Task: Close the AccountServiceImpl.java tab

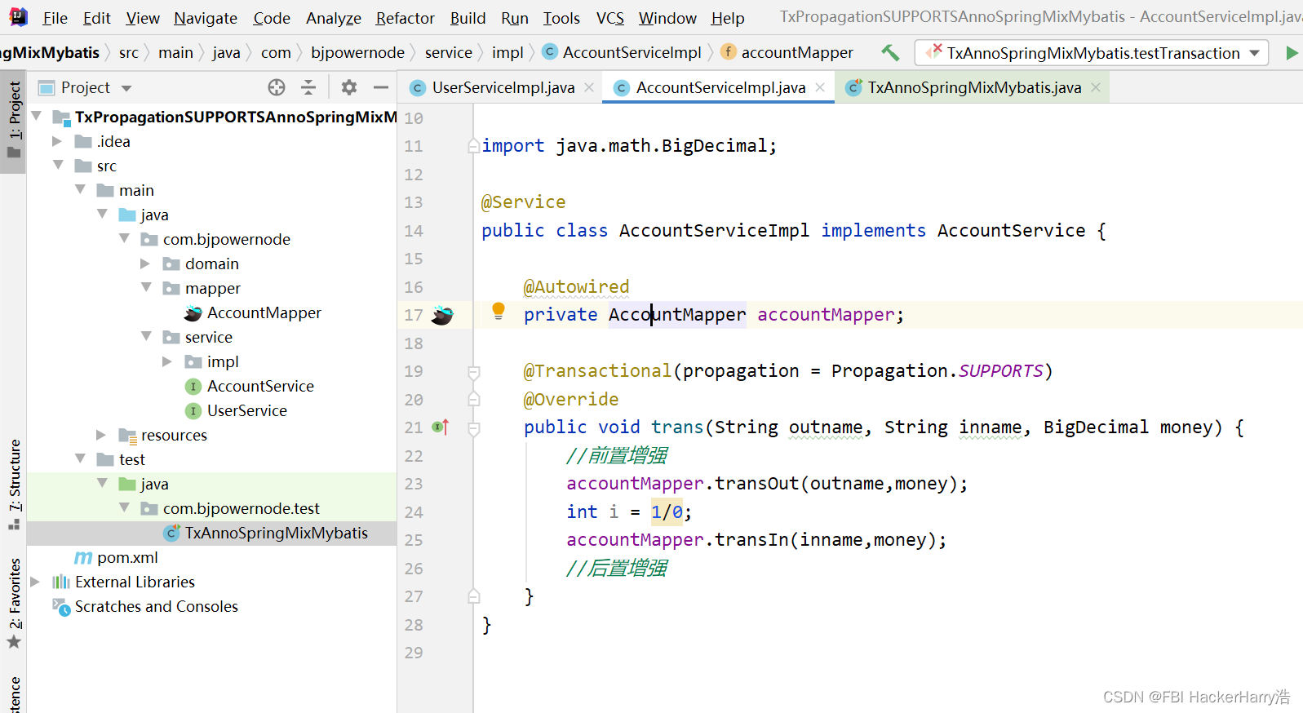Action: pyautogui.click(x=820, y=87)
